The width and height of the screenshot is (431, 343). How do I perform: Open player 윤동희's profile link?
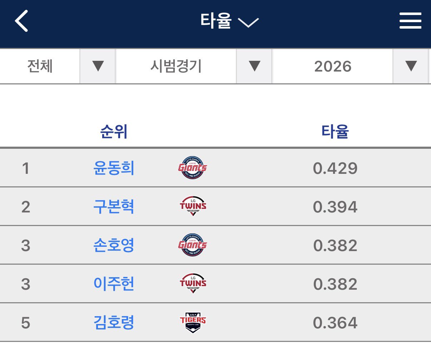(x=114, y=168)
